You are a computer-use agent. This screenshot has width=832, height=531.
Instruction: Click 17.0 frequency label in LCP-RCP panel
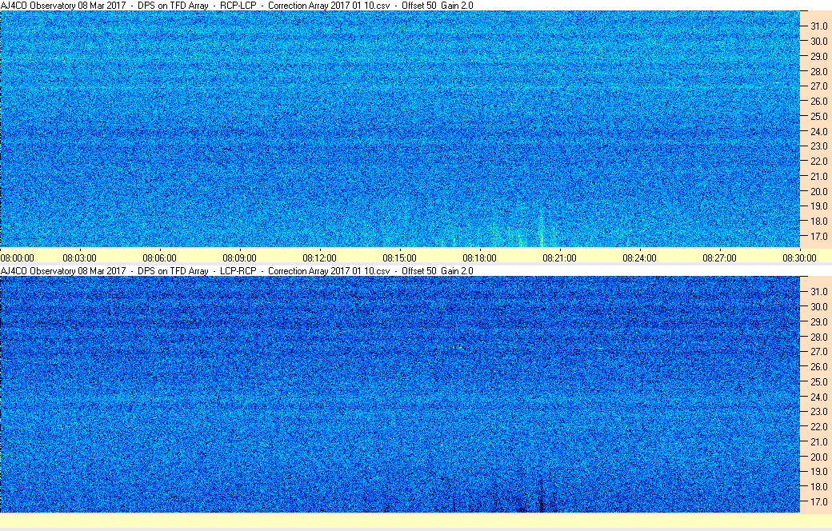coord(818,502)
